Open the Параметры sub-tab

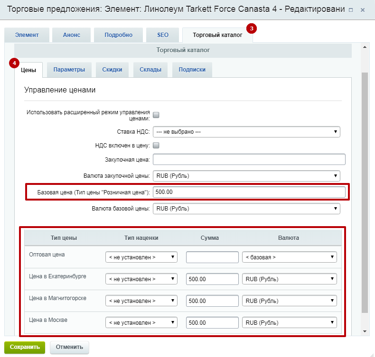pos(69,70)
